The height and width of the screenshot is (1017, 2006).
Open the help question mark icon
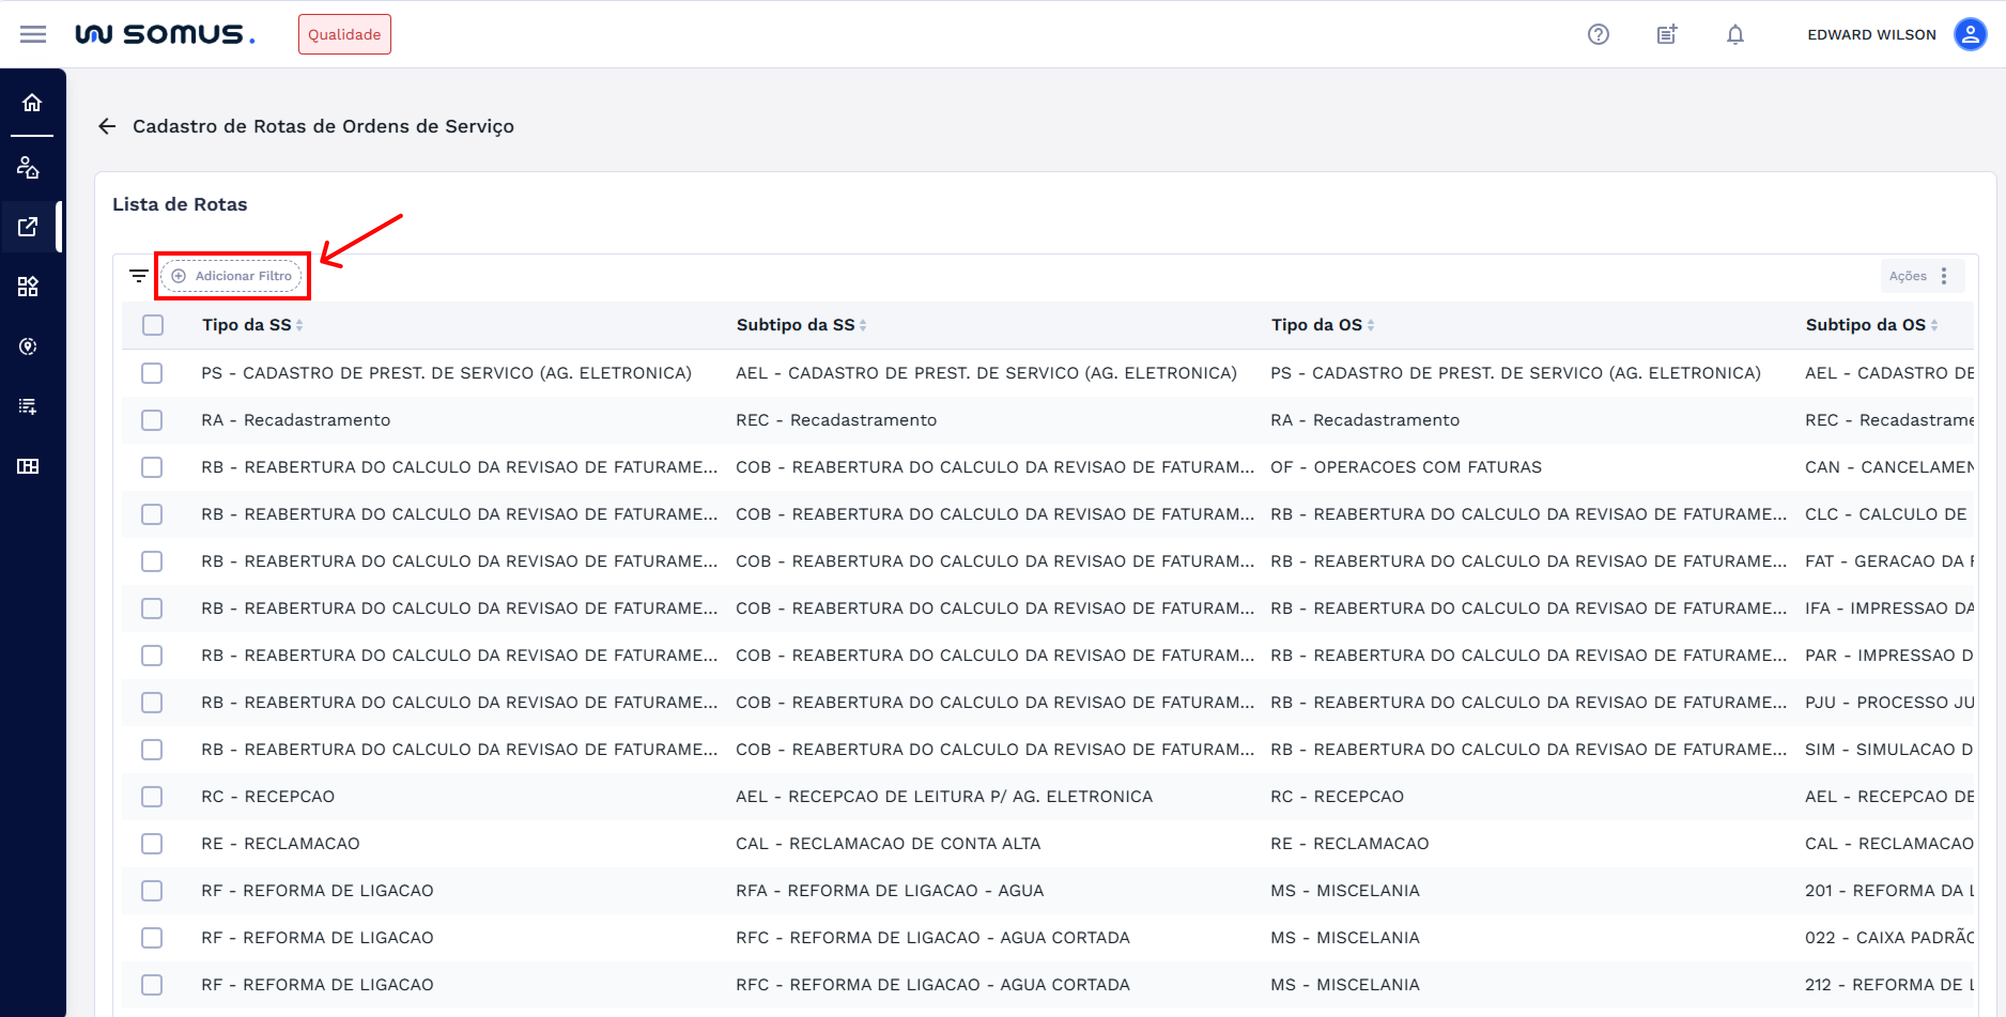[x=1598, y=34]
